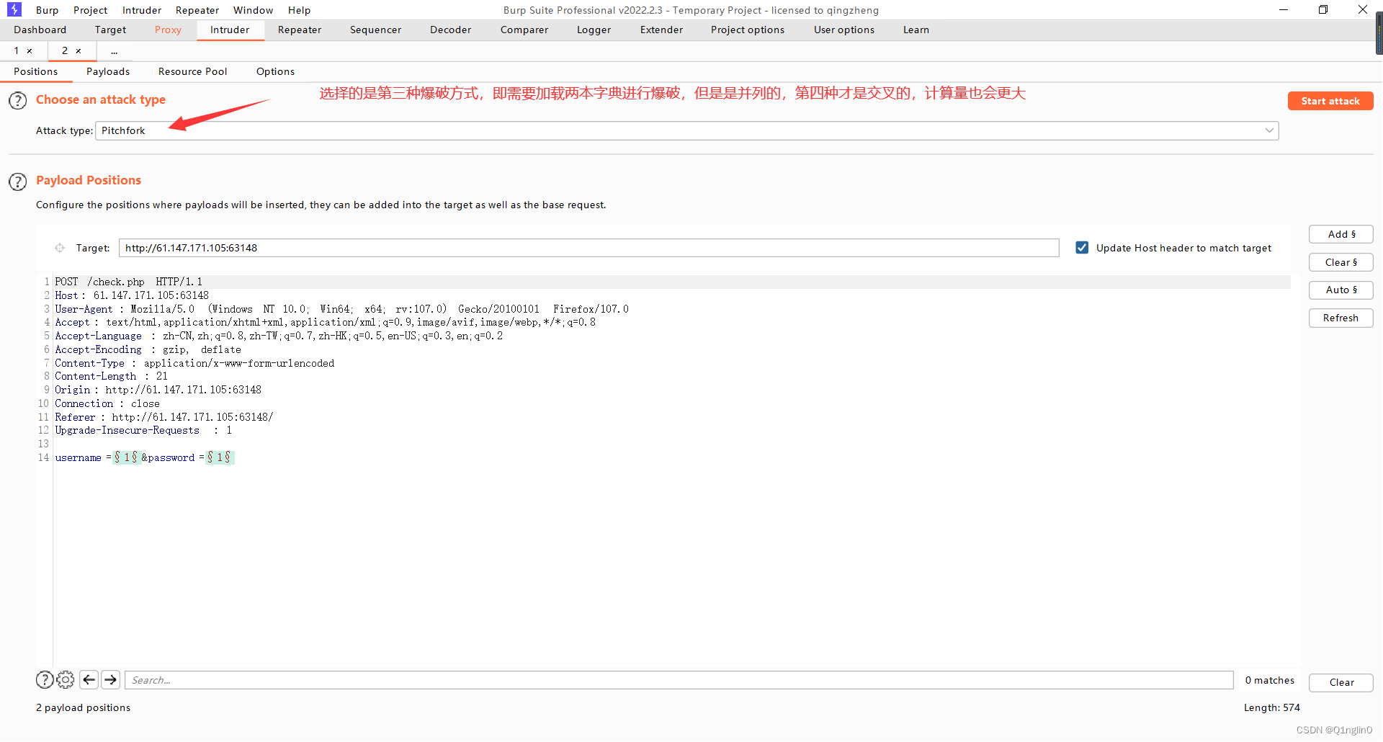The image size is (1383, 742).
Task: Open search settings gear icon
Action: (66, 680)
